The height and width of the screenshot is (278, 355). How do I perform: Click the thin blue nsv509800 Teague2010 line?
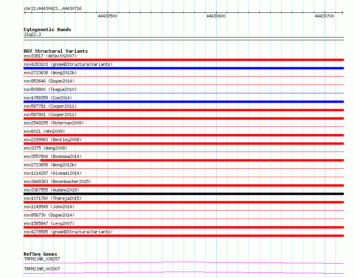click(x=183, y=93)
